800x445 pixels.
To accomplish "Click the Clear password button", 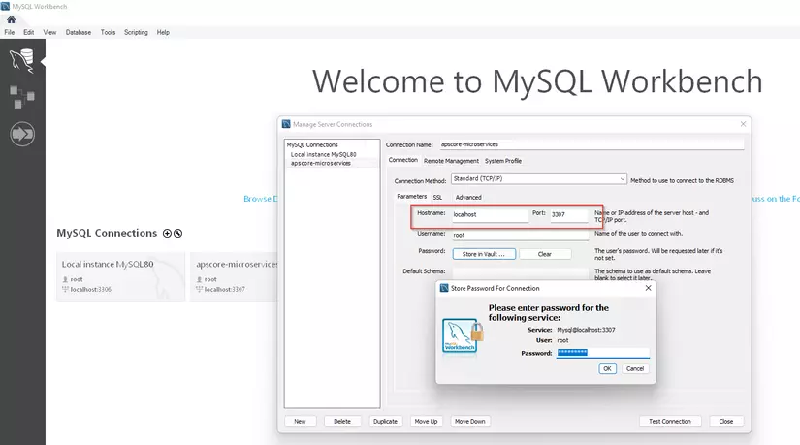I will pyautogui.click(x=544, y=254).
